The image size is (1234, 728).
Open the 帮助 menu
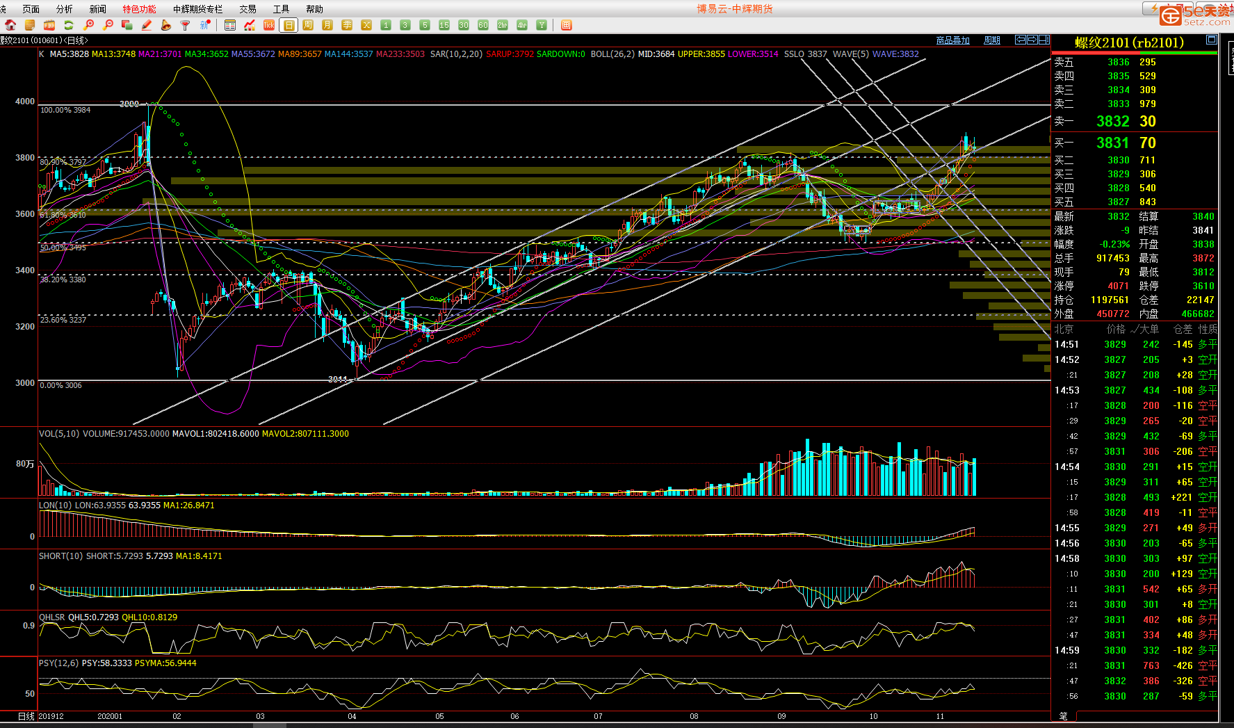(x=314, y=9)
